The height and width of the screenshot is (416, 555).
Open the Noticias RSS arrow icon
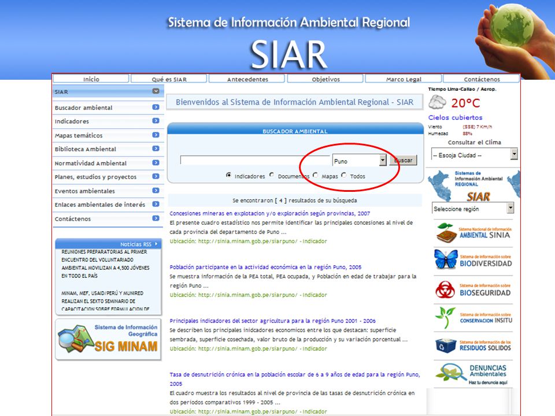(x=156, y=244)
